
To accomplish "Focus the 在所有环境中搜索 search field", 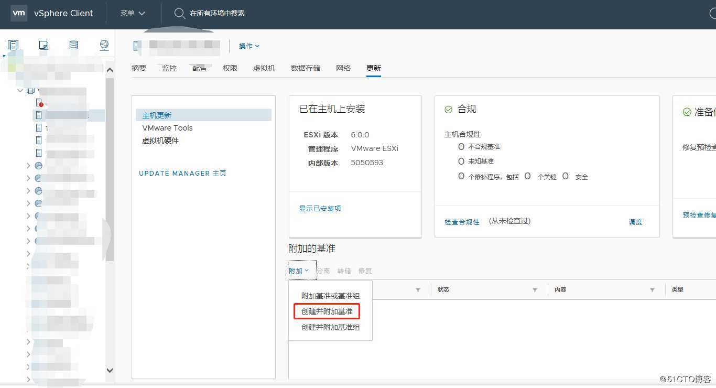I will click(217, 13).
